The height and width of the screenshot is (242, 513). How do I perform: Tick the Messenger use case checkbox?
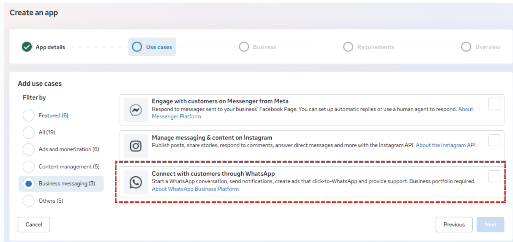click(x=494, y=104)
